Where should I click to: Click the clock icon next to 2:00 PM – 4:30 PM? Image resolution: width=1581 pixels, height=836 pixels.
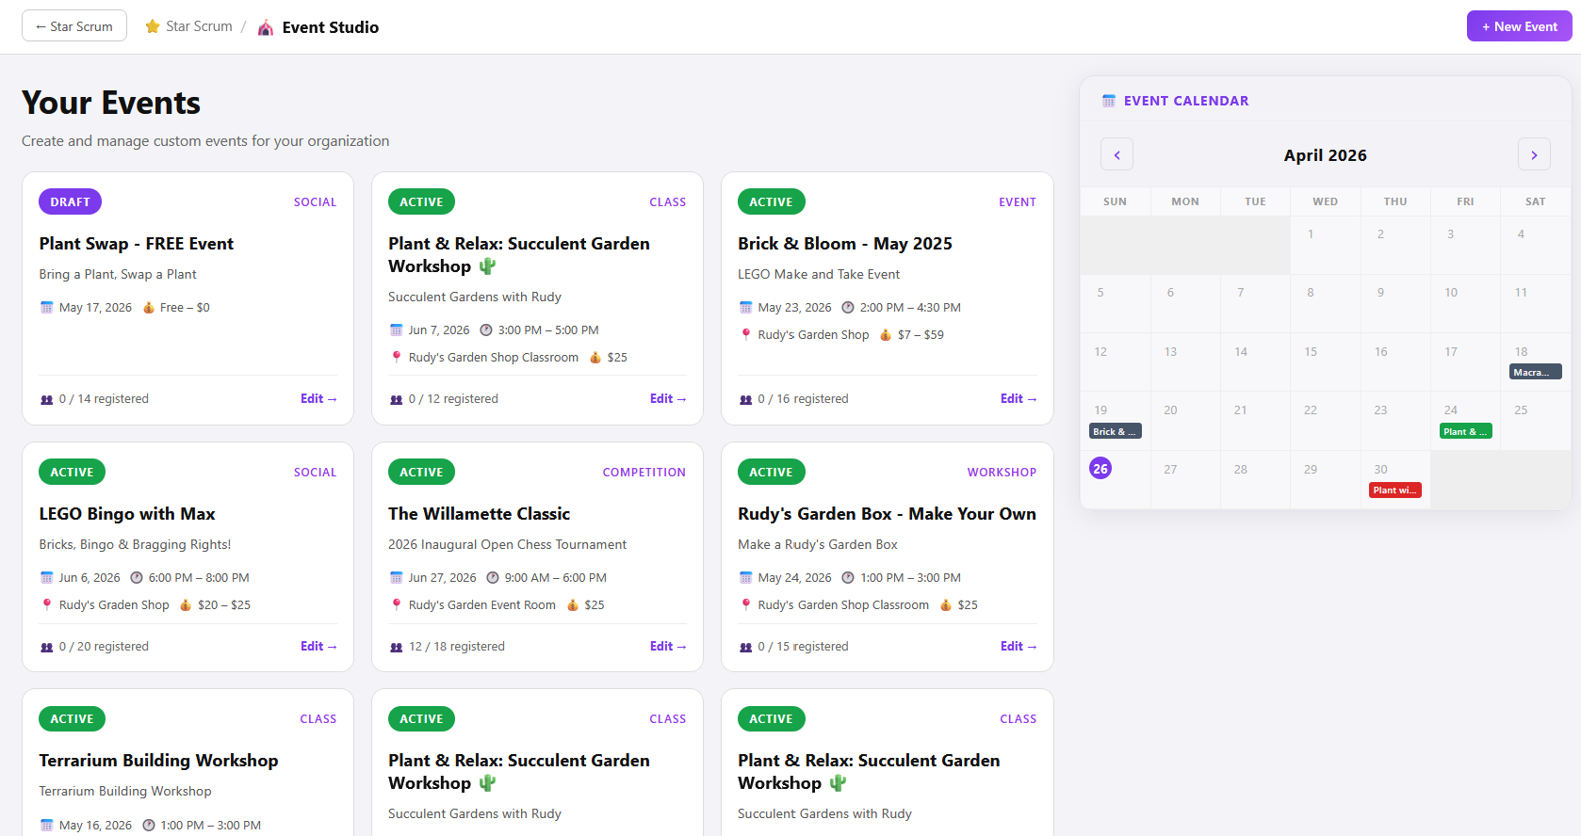[848, 307]
